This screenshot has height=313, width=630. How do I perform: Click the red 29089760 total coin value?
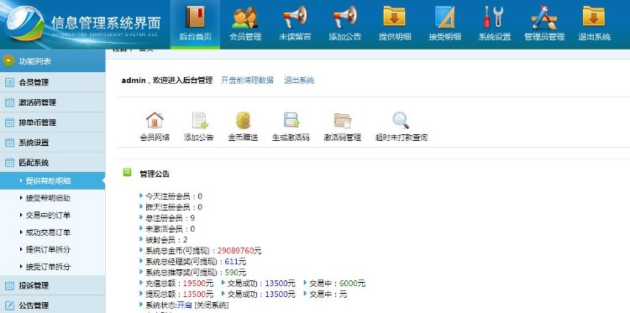[x=235, y=251]
